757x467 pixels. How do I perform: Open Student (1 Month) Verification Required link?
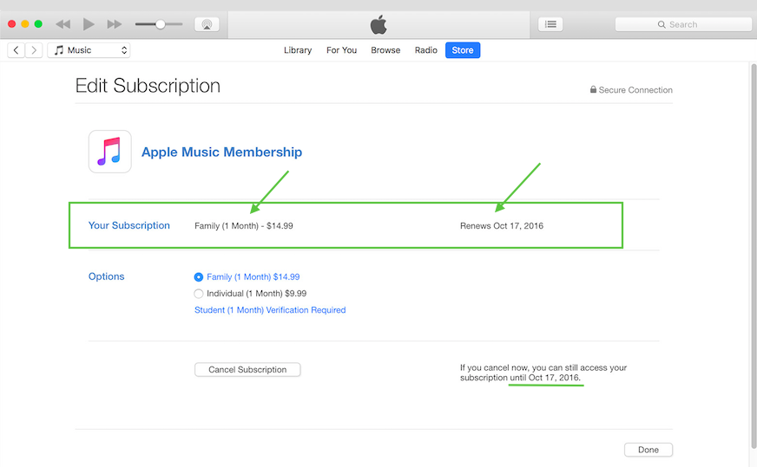click(270, 310)
